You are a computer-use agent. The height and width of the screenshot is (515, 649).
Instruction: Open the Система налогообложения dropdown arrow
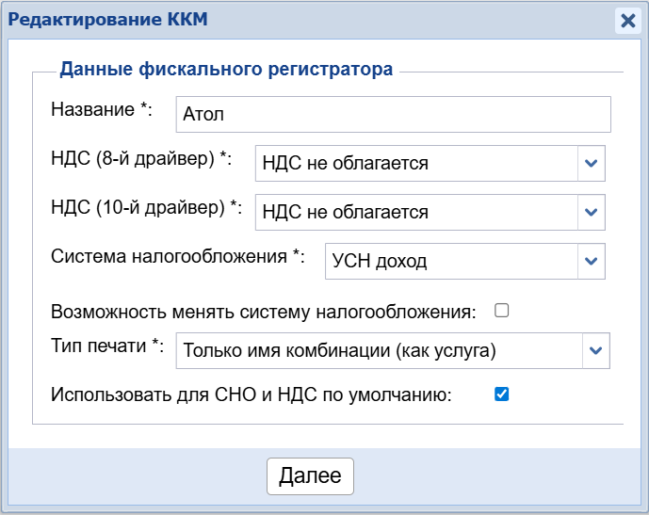[x=591, y=261]
